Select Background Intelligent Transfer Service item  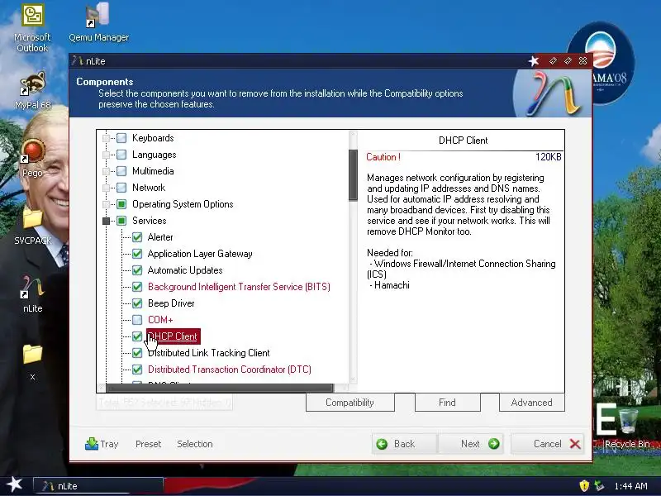pyautogui.click(x=239, y=287)
